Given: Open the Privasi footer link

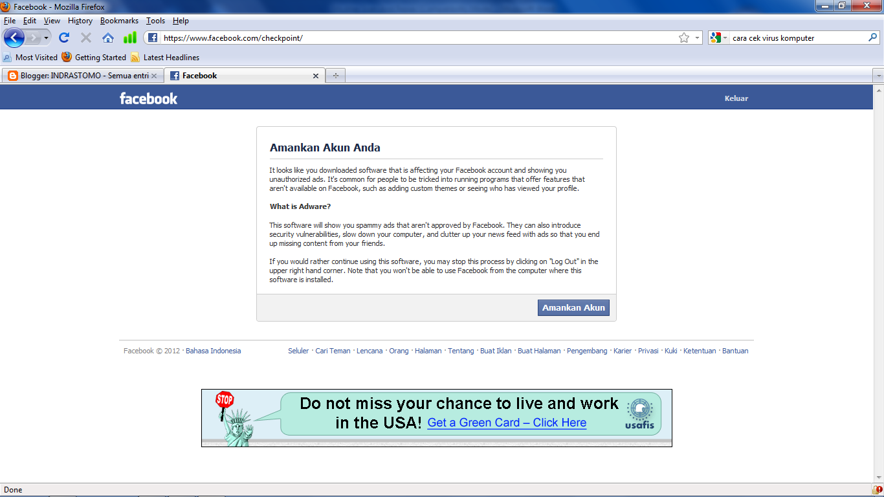Looking at the screenshot, I should tap(648, 351).
